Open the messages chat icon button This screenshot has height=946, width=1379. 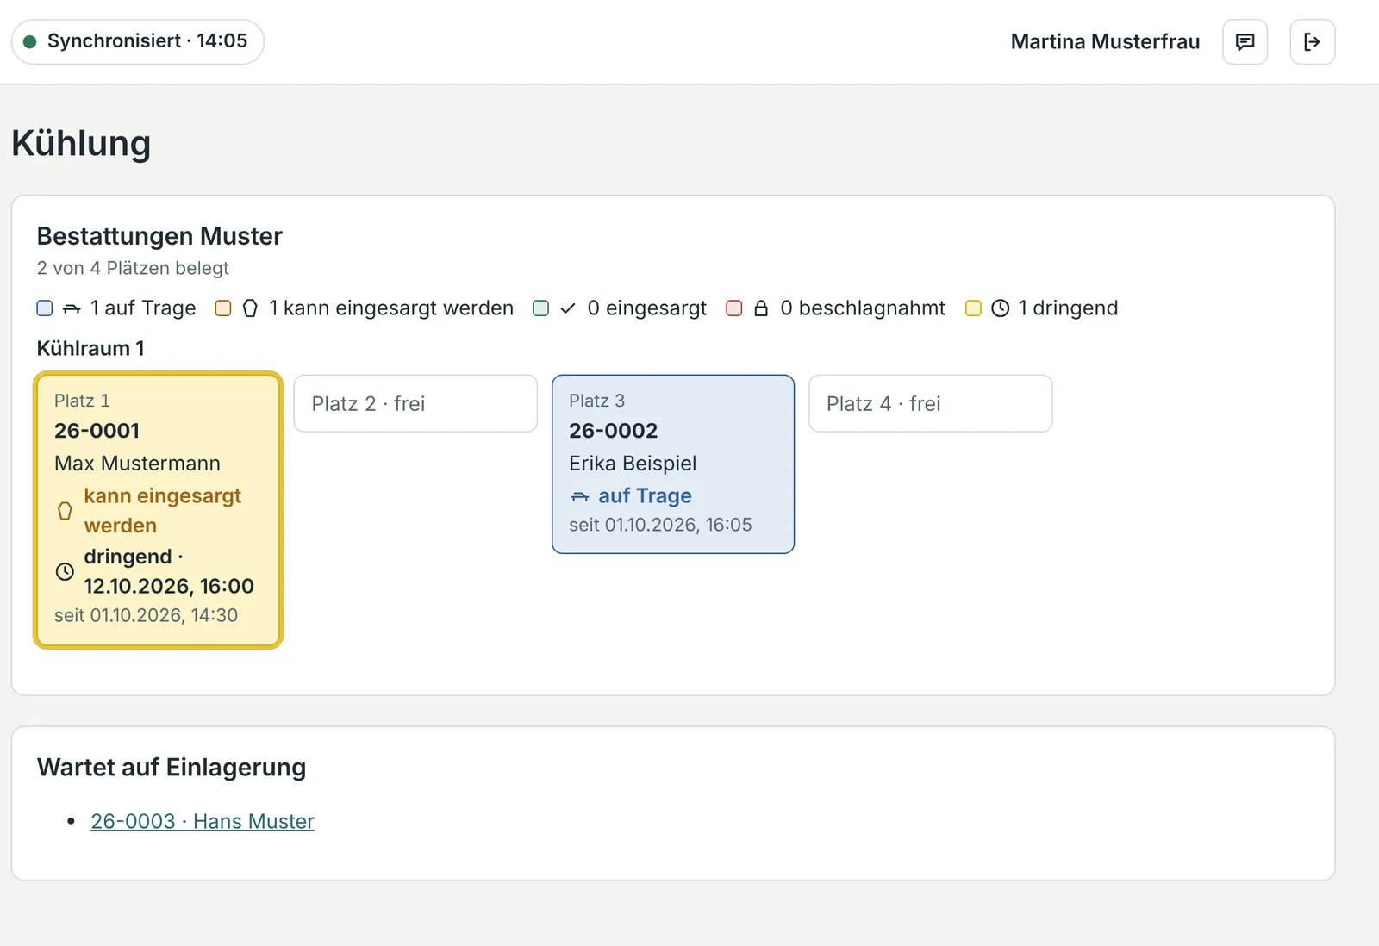coord(1245,41)
